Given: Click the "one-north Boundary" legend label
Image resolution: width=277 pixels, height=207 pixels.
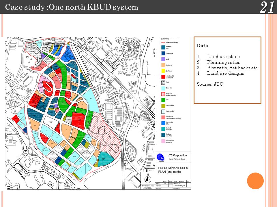Looking at the screenshot, I should tap(172, 43).
